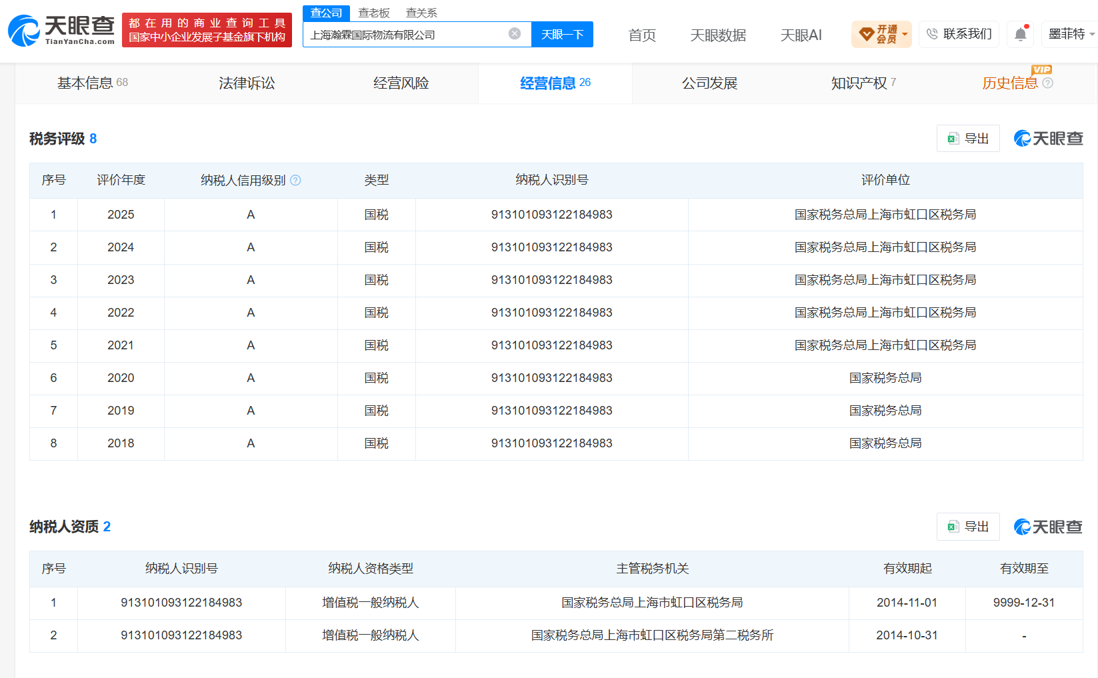
Task: Go to 首页 in the top navigation
Action: [x=642, y=35]
